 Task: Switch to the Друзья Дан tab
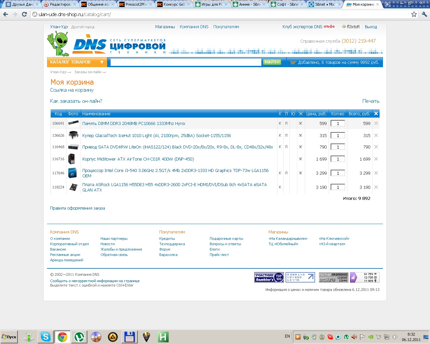[x=21, y=4]
